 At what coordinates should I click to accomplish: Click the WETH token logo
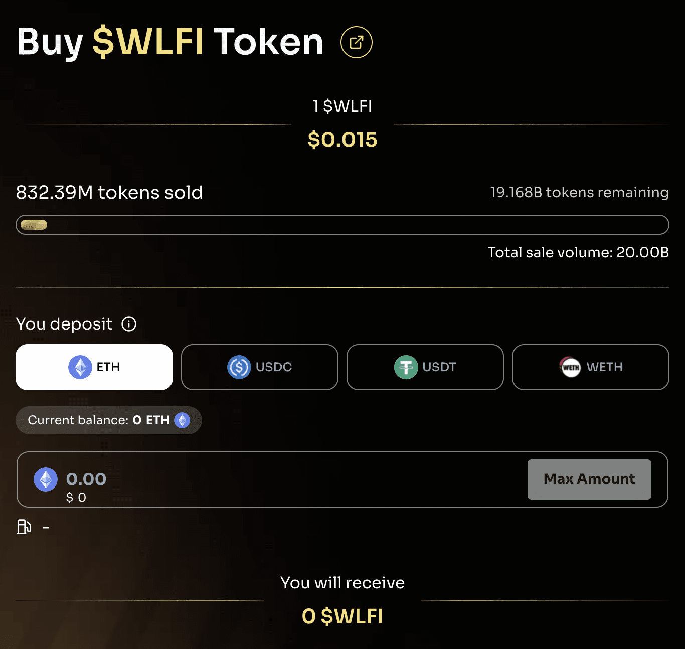[x=569, y=367]
